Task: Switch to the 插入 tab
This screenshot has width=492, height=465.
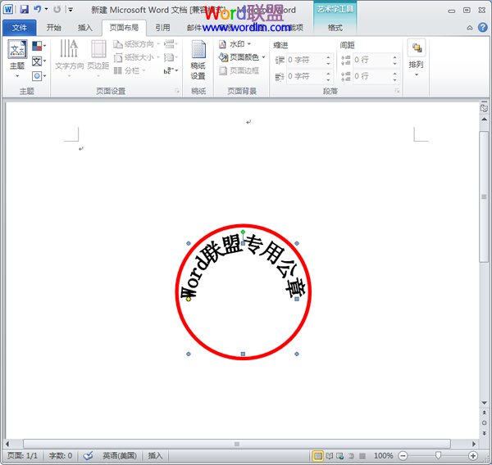Action: tap(85, 28)
